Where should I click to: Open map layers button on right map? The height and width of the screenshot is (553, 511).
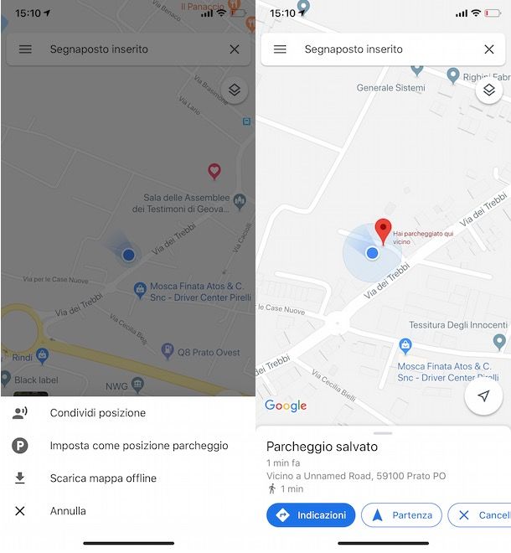pos(488,90)
